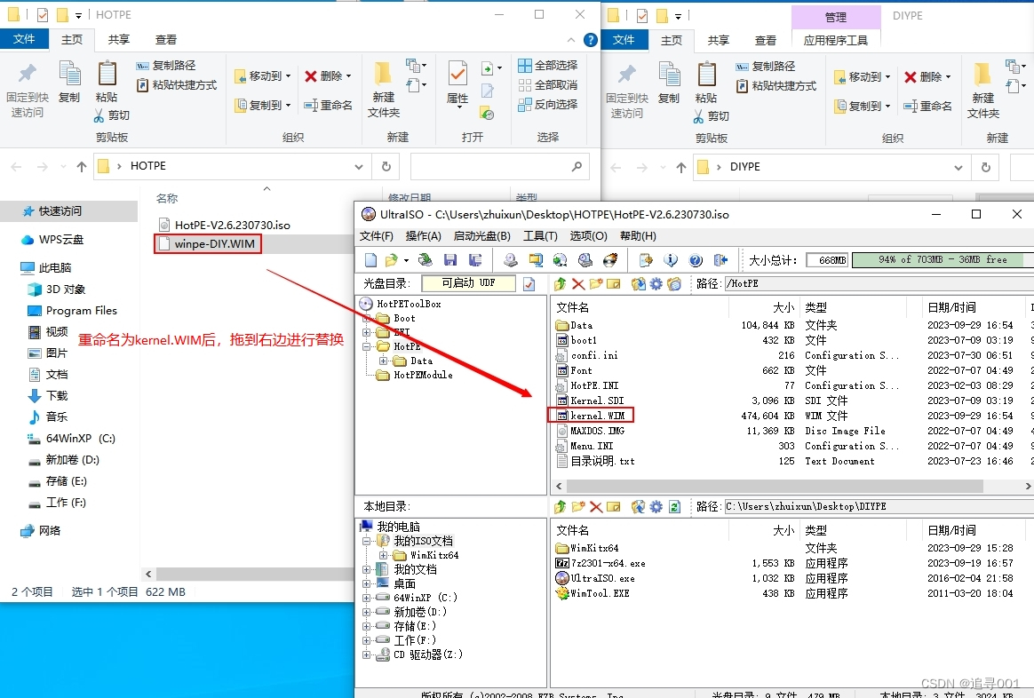Collapse 我的ISO文档 in the local tree
The height and width of the screenshot is (698, 1034).
click(367, 541)
